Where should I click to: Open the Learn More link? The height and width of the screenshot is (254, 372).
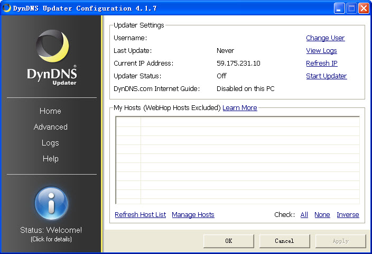tap(239, 108)
